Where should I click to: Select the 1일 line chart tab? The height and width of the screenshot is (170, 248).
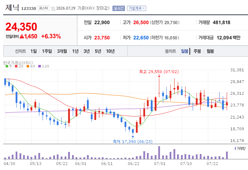[34, 51]
